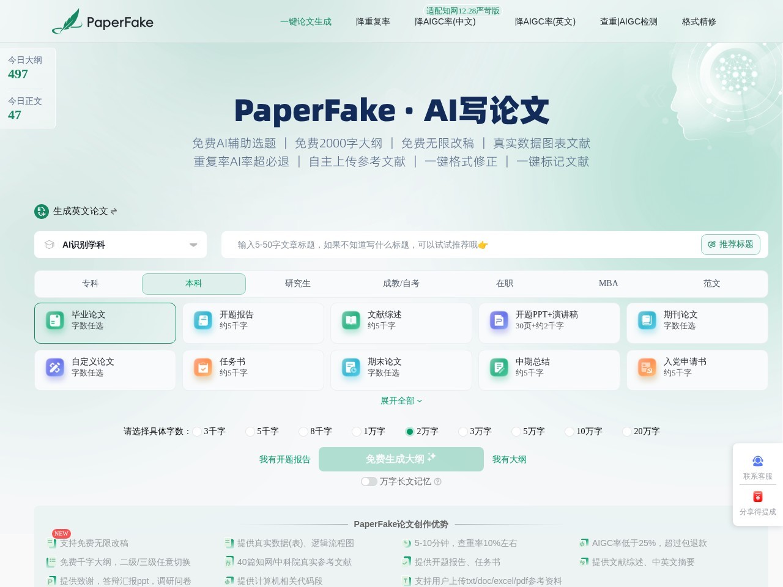Open the 降AIGC率(中文) menu item

[x=445, y=21]
